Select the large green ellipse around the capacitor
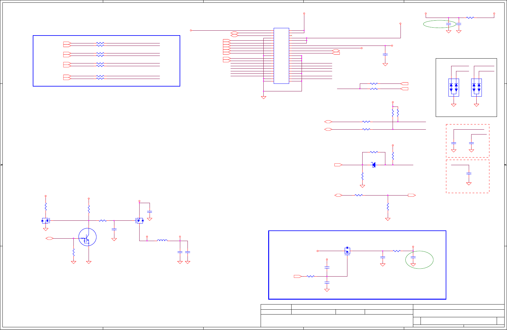 (x=419, y=260)
